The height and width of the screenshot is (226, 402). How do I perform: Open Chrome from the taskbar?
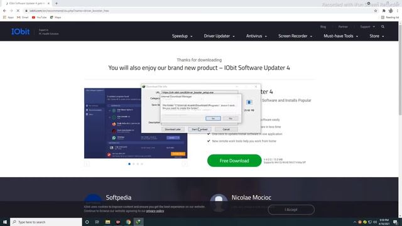tap(128, 222)
